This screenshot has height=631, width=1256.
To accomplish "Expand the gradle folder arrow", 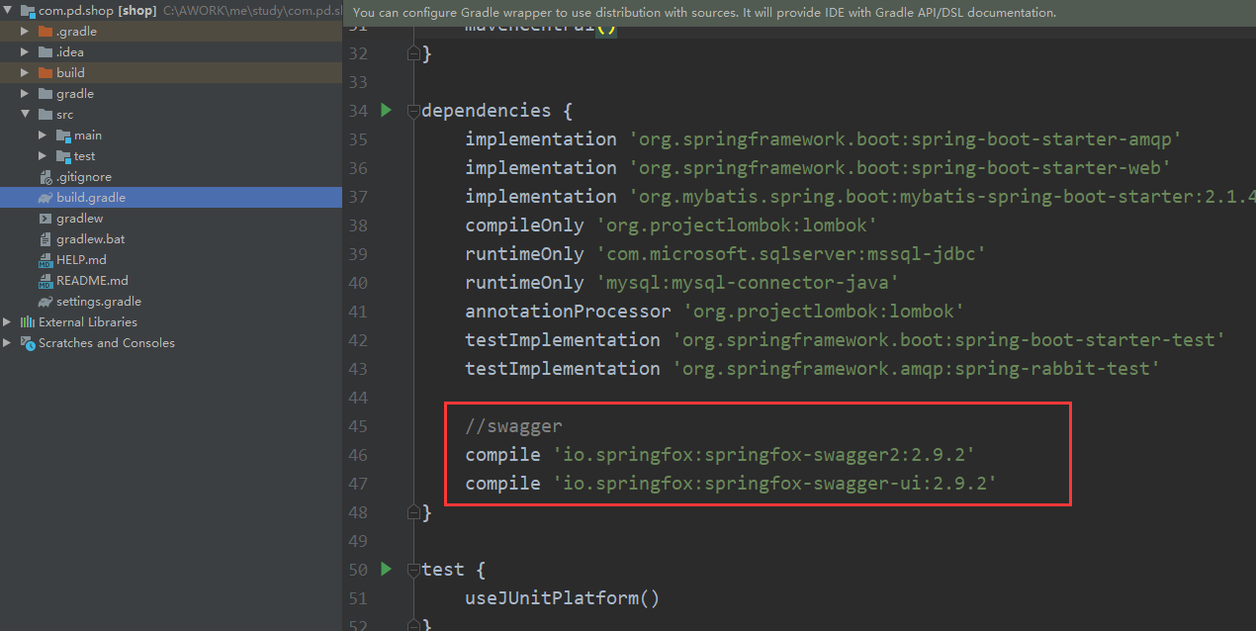I will click(25, 93).
